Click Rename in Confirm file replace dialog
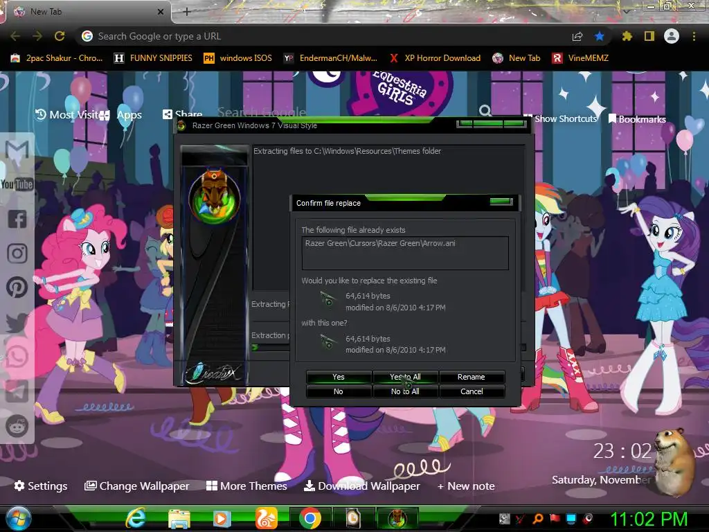The image size is (709, 532). coord(471,377)
